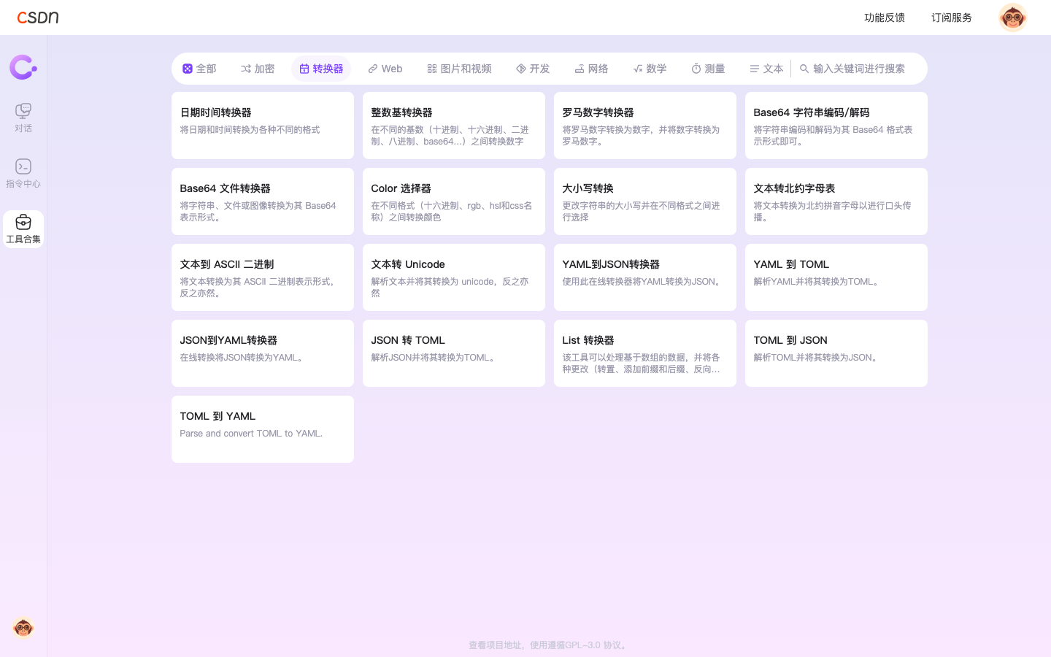Click the monkey avatar at sidebar bottom
The width and height of the screenshot is (1051, 657).
click(x=23, y=628)
